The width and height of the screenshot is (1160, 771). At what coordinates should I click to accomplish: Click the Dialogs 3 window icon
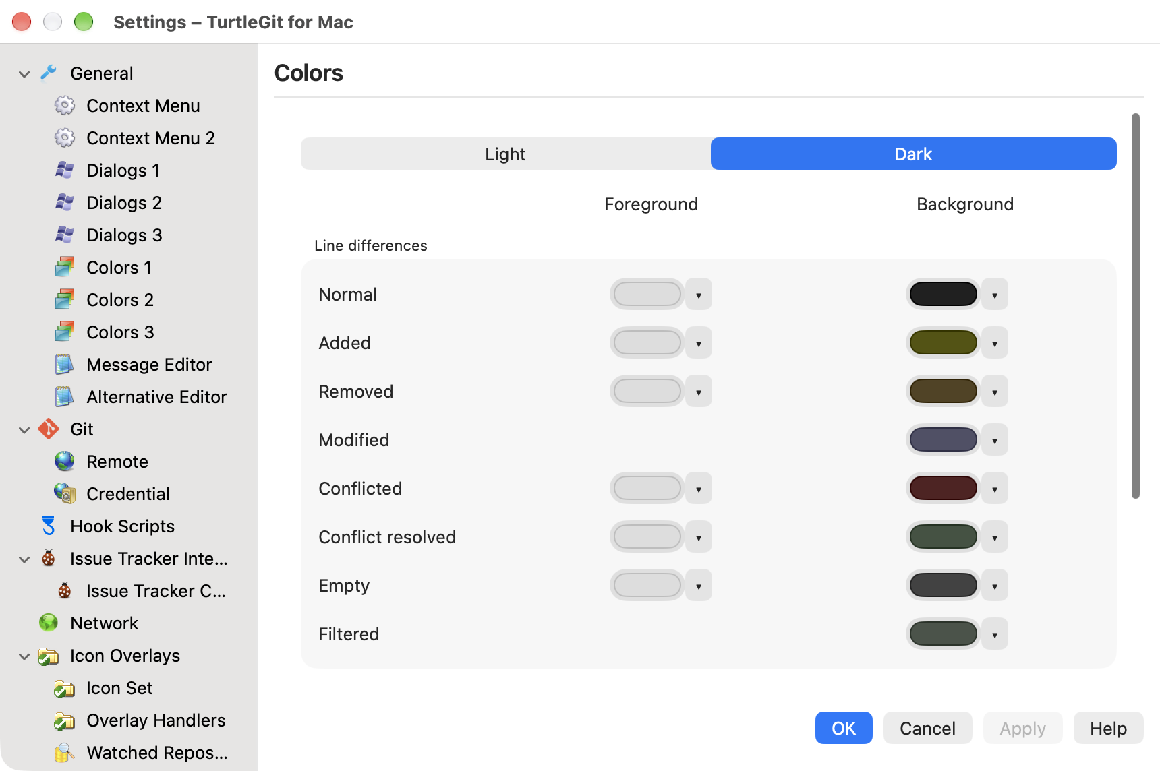pos(65,235)
